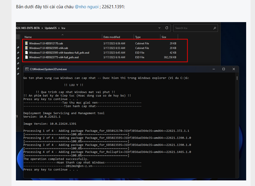Screen dimensions: 255x186
Task: Click the file icon of KB5023775 esd
Action: click(26, 57)
